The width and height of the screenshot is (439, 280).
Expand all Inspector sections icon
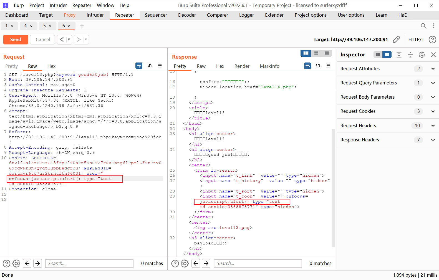click(399, 55)
